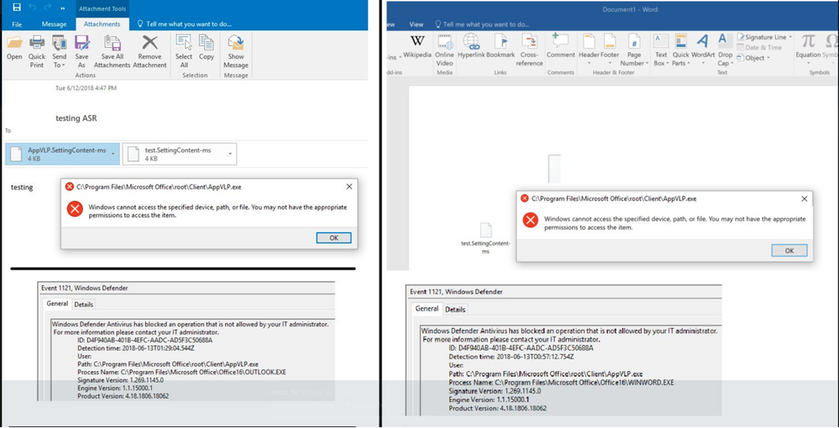Click test.SettingContent-ms file icon in the Word document
839x428 pixels.
[486, 230]
